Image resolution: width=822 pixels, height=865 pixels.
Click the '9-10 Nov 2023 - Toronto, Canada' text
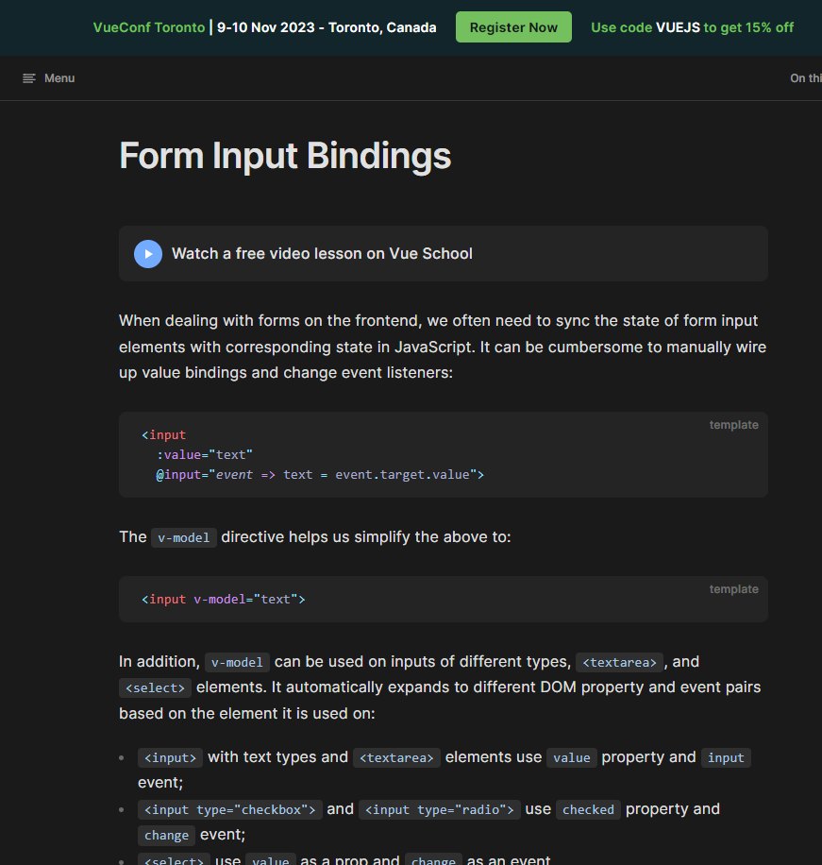327,27
